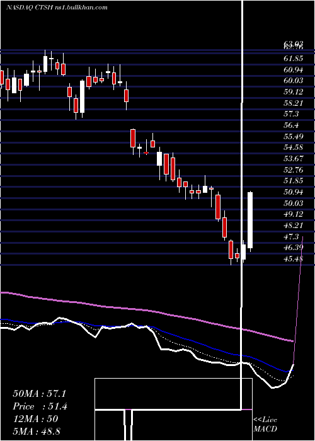This screenshot has height=441, width=315.
Task: Click the NASDAQ CTSH ns1.bullkhan.com title
Action: [57, 8]
